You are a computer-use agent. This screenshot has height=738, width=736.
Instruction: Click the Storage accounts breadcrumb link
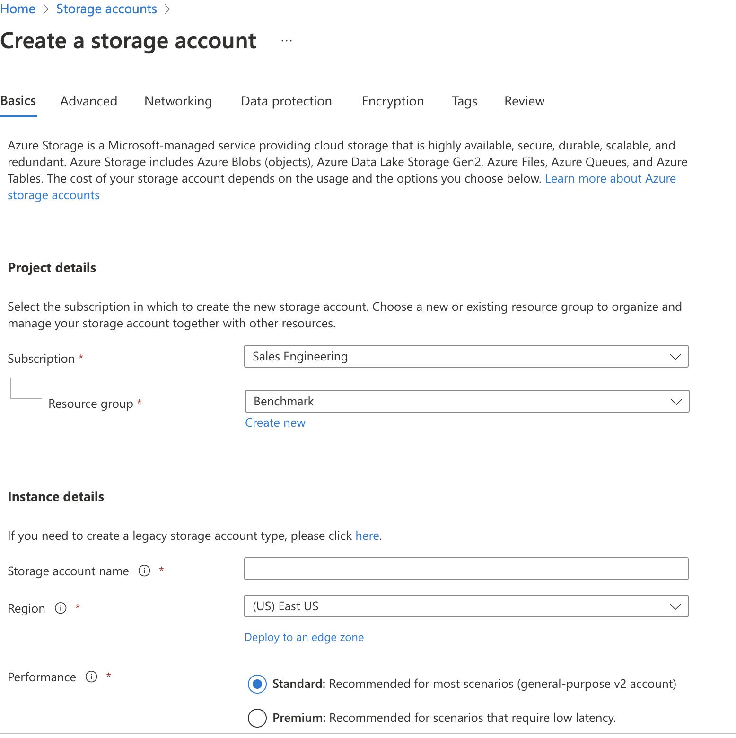click(106, 9)
